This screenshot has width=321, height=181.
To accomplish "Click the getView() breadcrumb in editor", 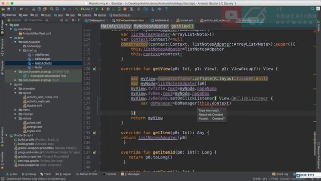I will pos(182,26).
